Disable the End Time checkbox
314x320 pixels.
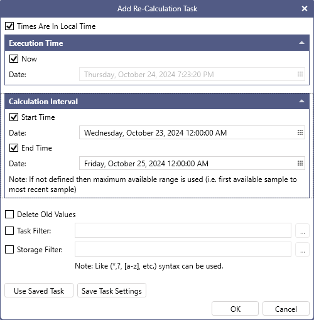click(14, 148)
